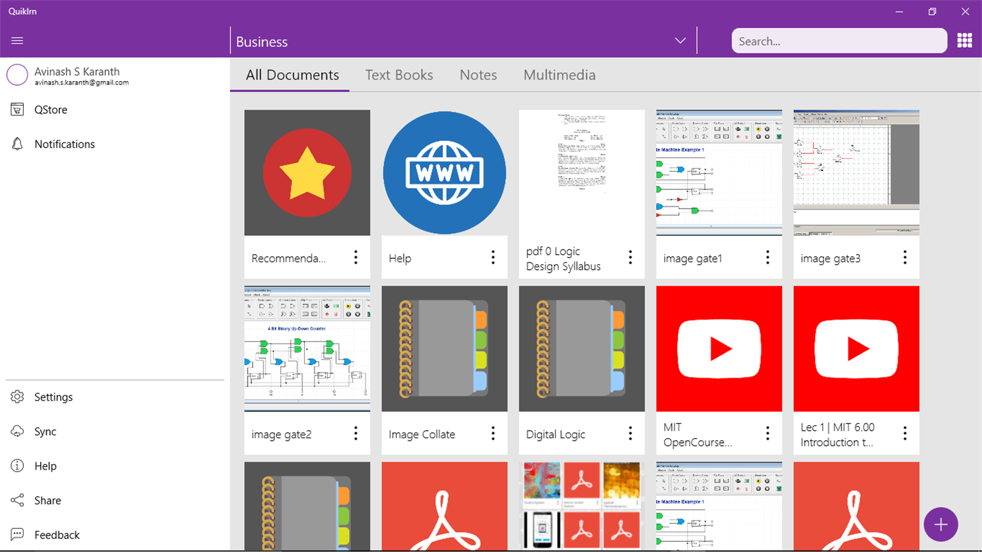Open the Help WWW globe thumbnail
Screen dimensions: 982x552
[445, 173]
